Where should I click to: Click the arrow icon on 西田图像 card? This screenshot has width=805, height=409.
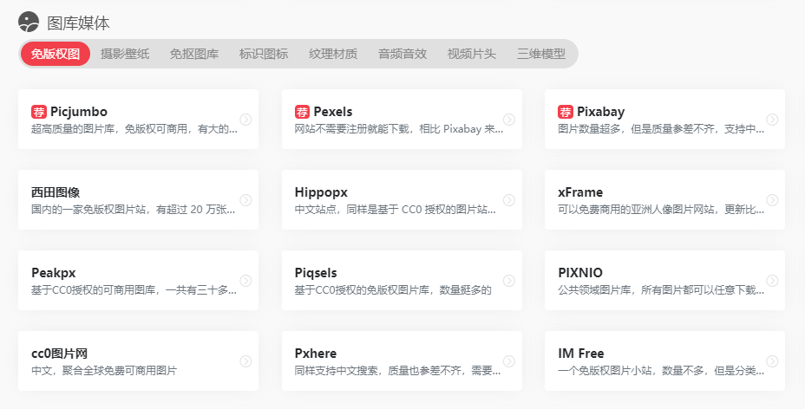pos(245,200)
